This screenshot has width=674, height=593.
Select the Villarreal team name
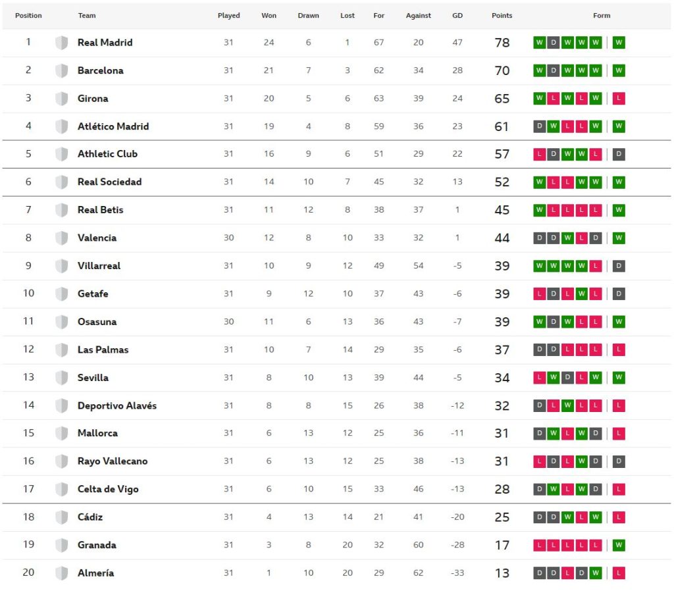[99, 266]
